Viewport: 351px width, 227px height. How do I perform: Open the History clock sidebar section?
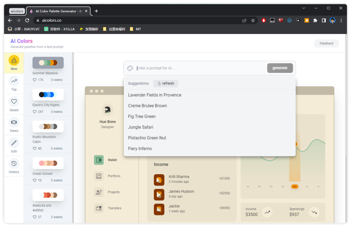[14, 166]
